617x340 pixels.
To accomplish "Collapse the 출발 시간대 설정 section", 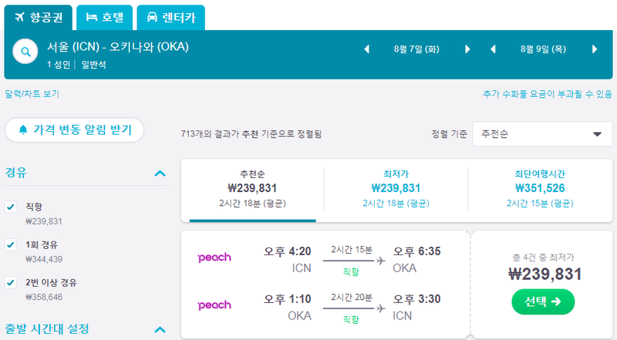I will point(160,329).
